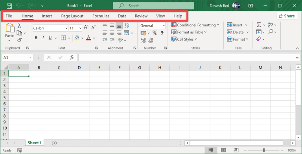Open Ribbon Display Options icon
302x154 pixels.
(250, 6)
